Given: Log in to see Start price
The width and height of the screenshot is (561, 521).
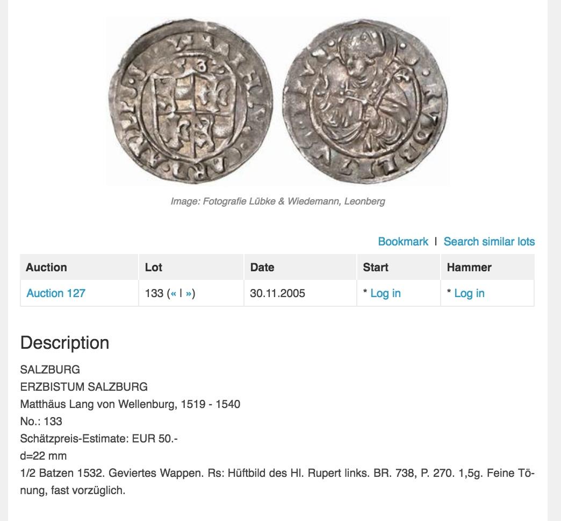Looking at the screenshot, I should tap(385, 293).
